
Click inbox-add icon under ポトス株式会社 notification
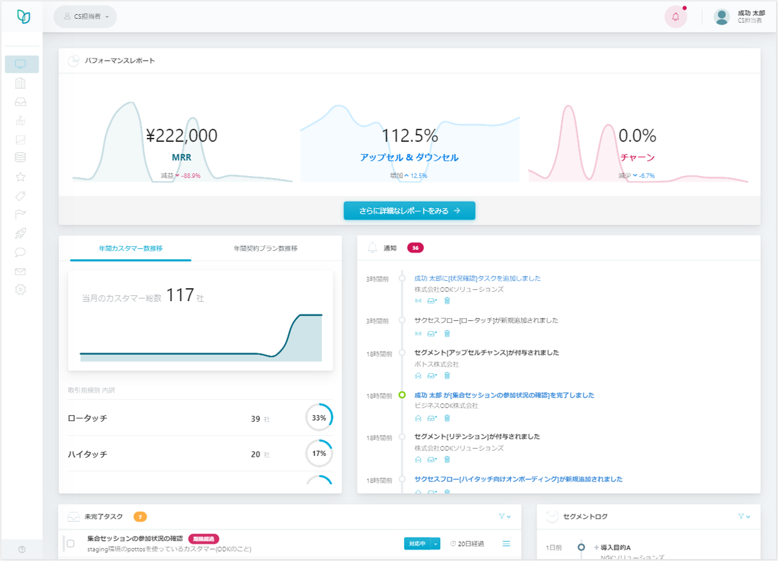click(x=432, y=375)
